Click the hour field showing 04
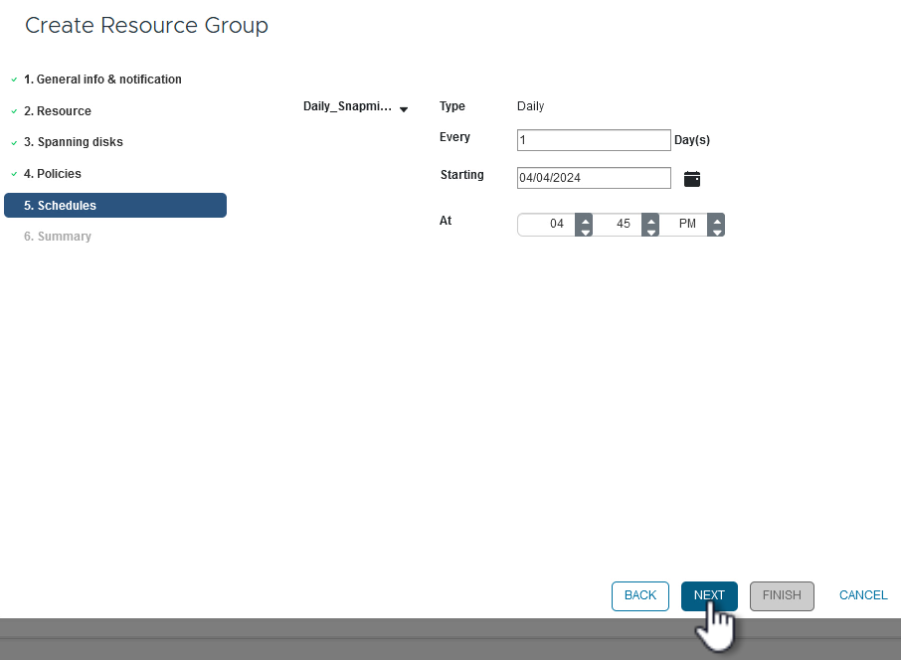This screenshot has width=901, height=660. (546, 224)
